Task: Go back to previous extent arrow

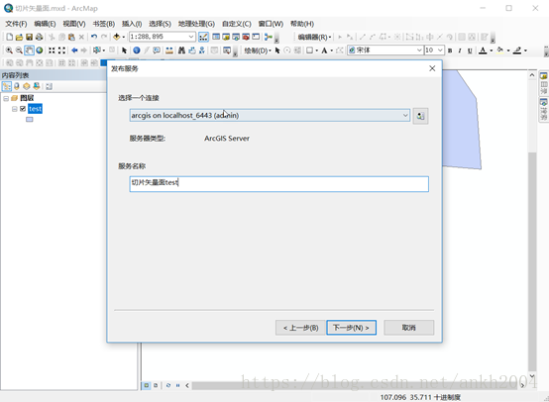Action: coord(74,50)
